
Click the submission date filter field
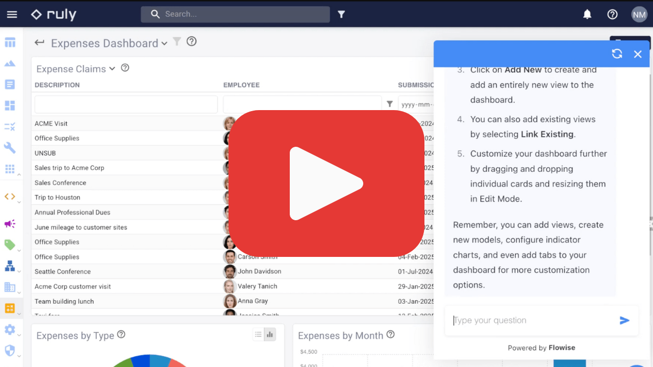point(416,104)
